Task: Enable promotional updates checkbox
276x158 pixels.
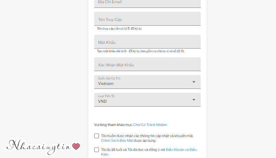Action: pos(97,136)
